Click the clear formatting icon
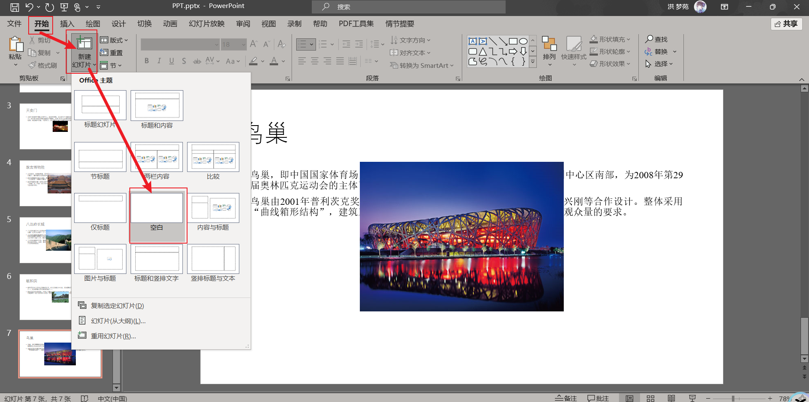809x402 pixels. click(281, 44)
